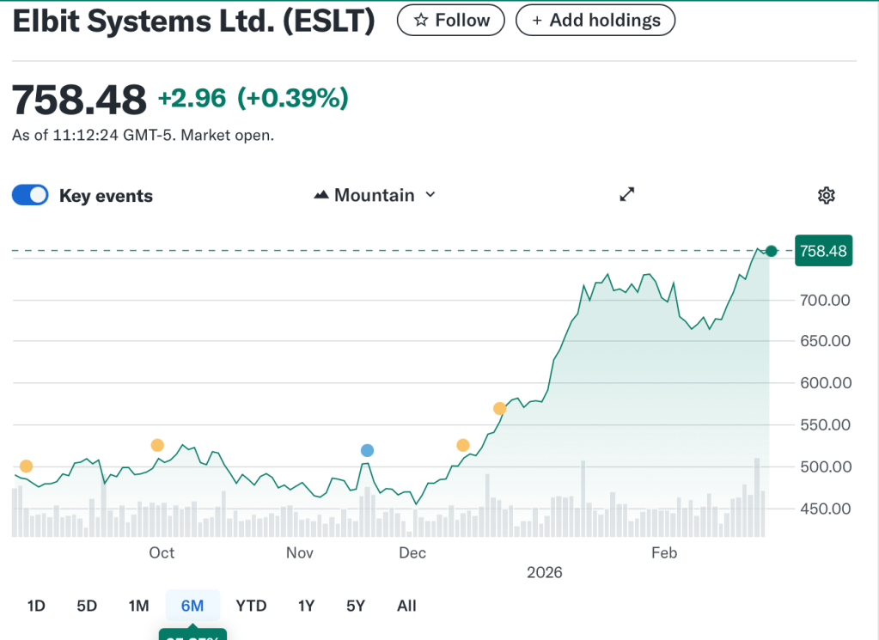Image resolution: width=879 pixels, height=640 pixels.
Task: Click the blue key event marker
Action: [x=367, y=450]
